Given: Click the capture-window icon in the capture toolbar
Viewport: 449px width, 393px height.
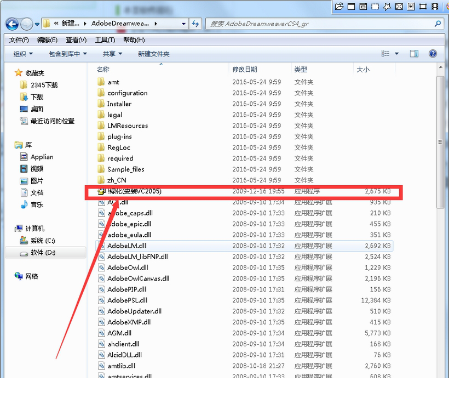Looking at the screenshot, I should point(351,7).
